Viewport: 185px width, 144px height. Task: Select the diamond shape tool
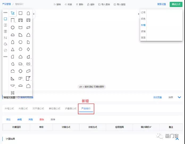coord(28,49)
